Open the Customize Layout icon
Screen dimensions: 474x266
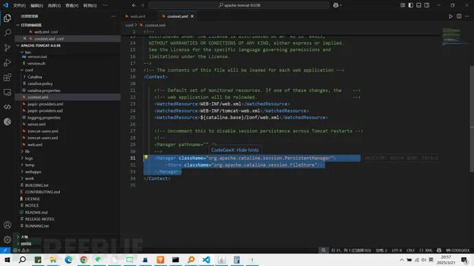click(x=403, y=5)
